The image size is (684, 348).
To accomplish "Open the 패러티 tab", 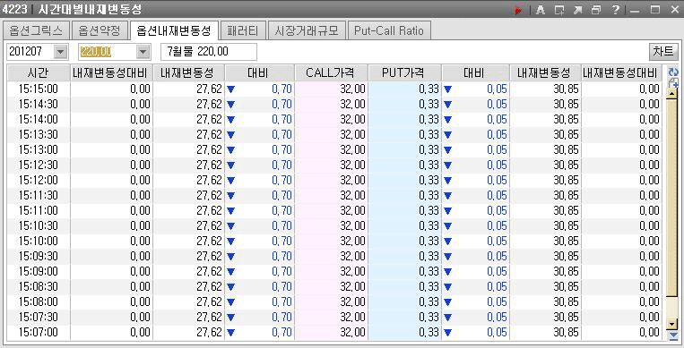I will tap(243, 31).
